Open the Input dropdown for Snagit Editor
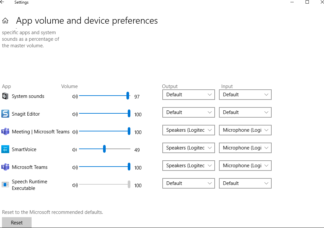Image resolution: width=324 pixels, height=228 pixels. (x=245, y=112)
